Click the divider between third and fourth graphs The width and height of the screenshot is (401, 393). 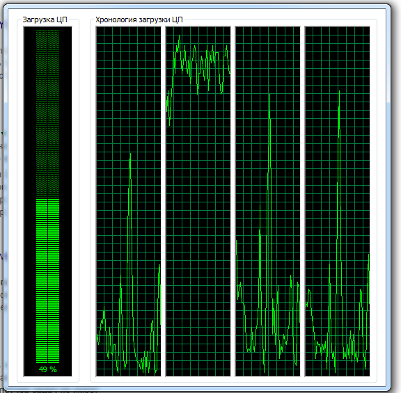[303, 201]
